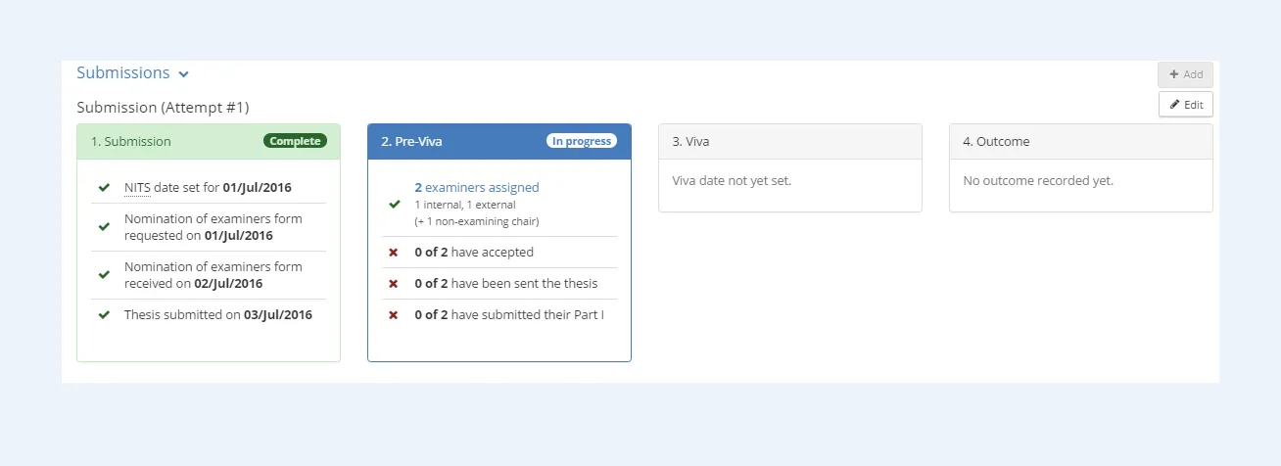
Task: Open the Submissions heading link
Action: 123,73
